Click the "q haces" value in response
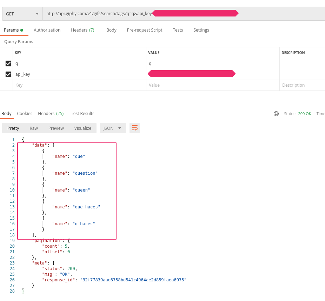Image resolution: width=325 pixels, height=301 pixels. [x=84, y=224]
